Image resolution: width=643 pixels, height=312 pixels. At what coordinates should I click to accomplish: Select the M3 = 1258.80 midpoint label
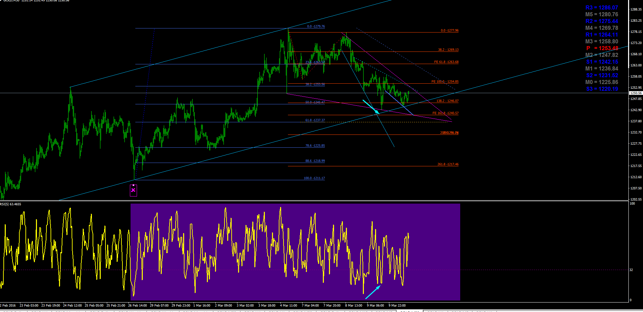point(602,41)
